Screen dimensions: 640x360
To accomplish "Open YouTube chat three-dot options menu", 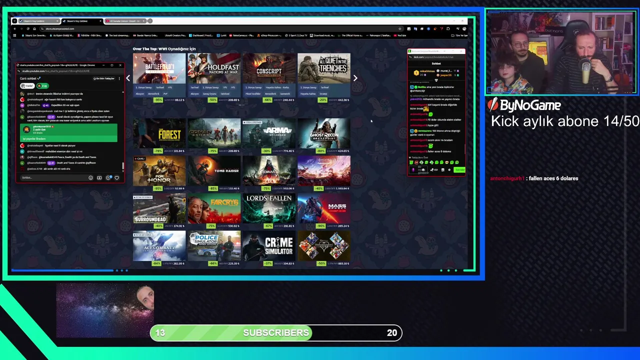I will coord(119,78).
